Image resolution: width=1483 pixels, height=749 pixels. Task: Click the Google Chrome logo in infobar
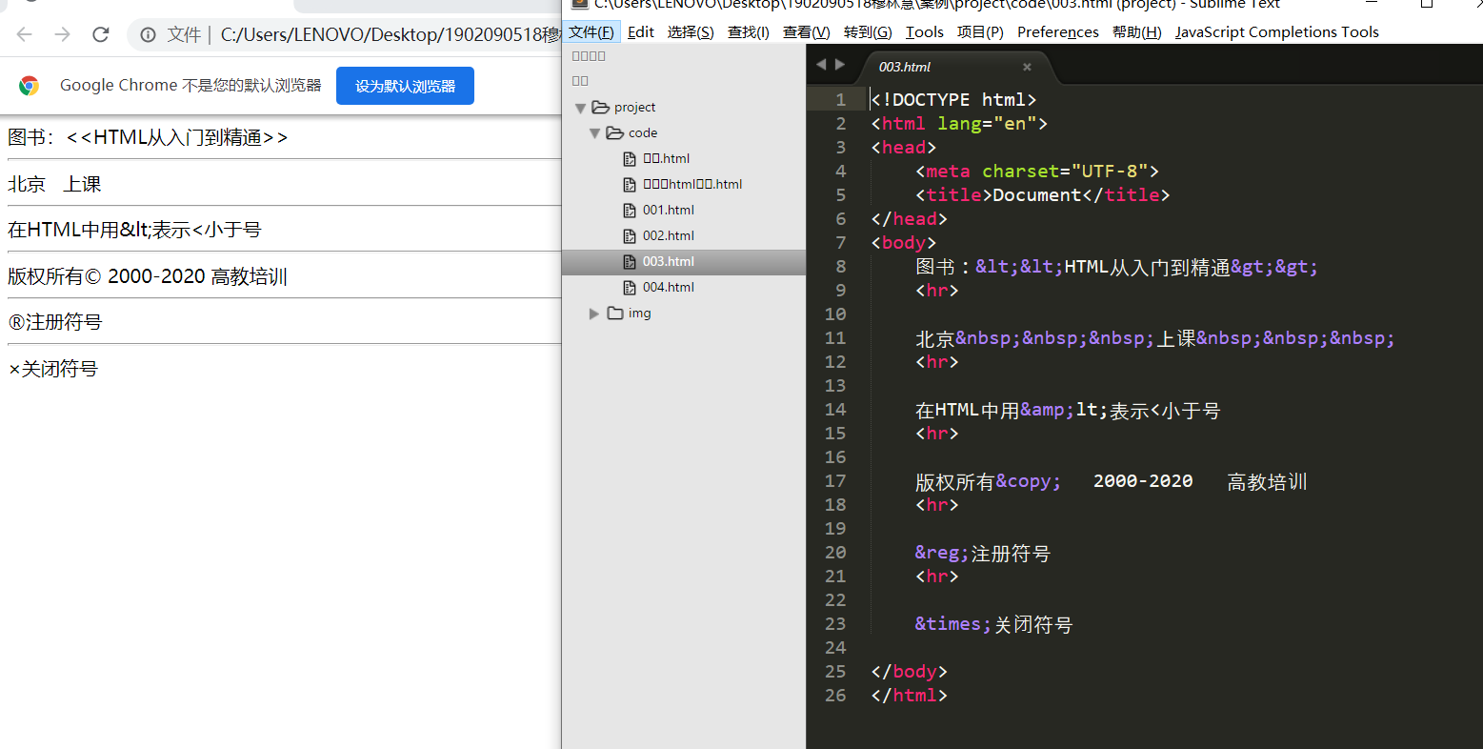(x=30, y=86)
